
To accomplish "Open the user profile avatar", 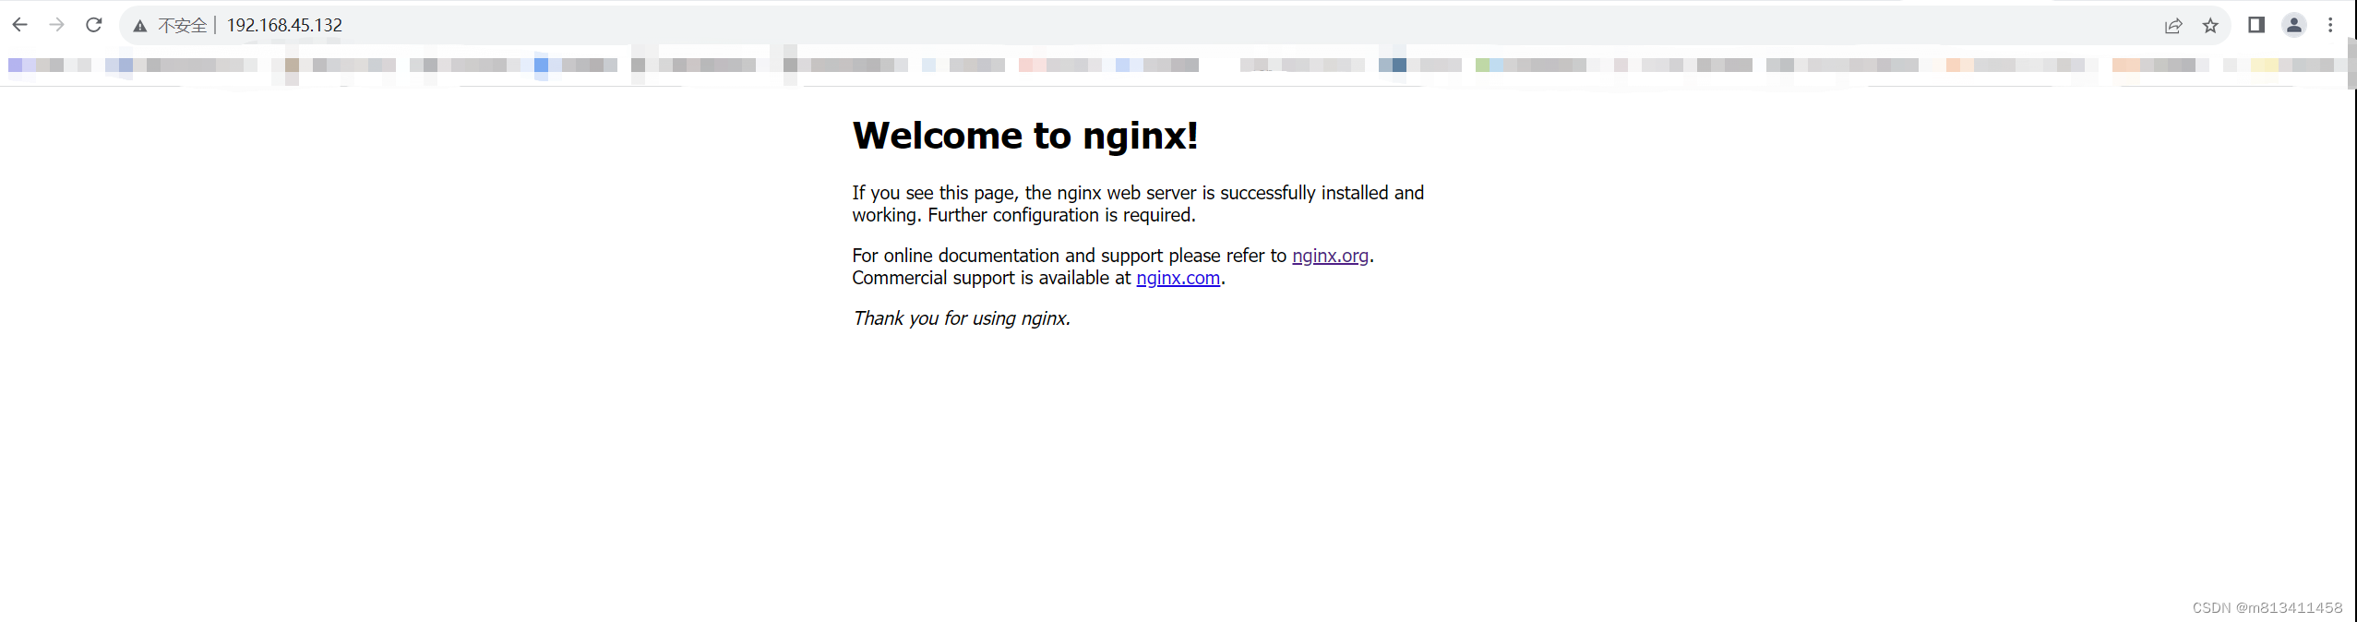I will pyautogui.click(x=2294, y=25).
